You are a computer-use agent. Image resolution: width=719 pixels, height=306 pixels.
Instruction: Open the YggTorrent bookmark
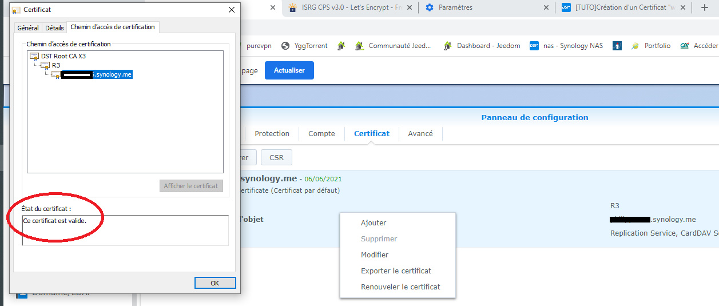304,46
